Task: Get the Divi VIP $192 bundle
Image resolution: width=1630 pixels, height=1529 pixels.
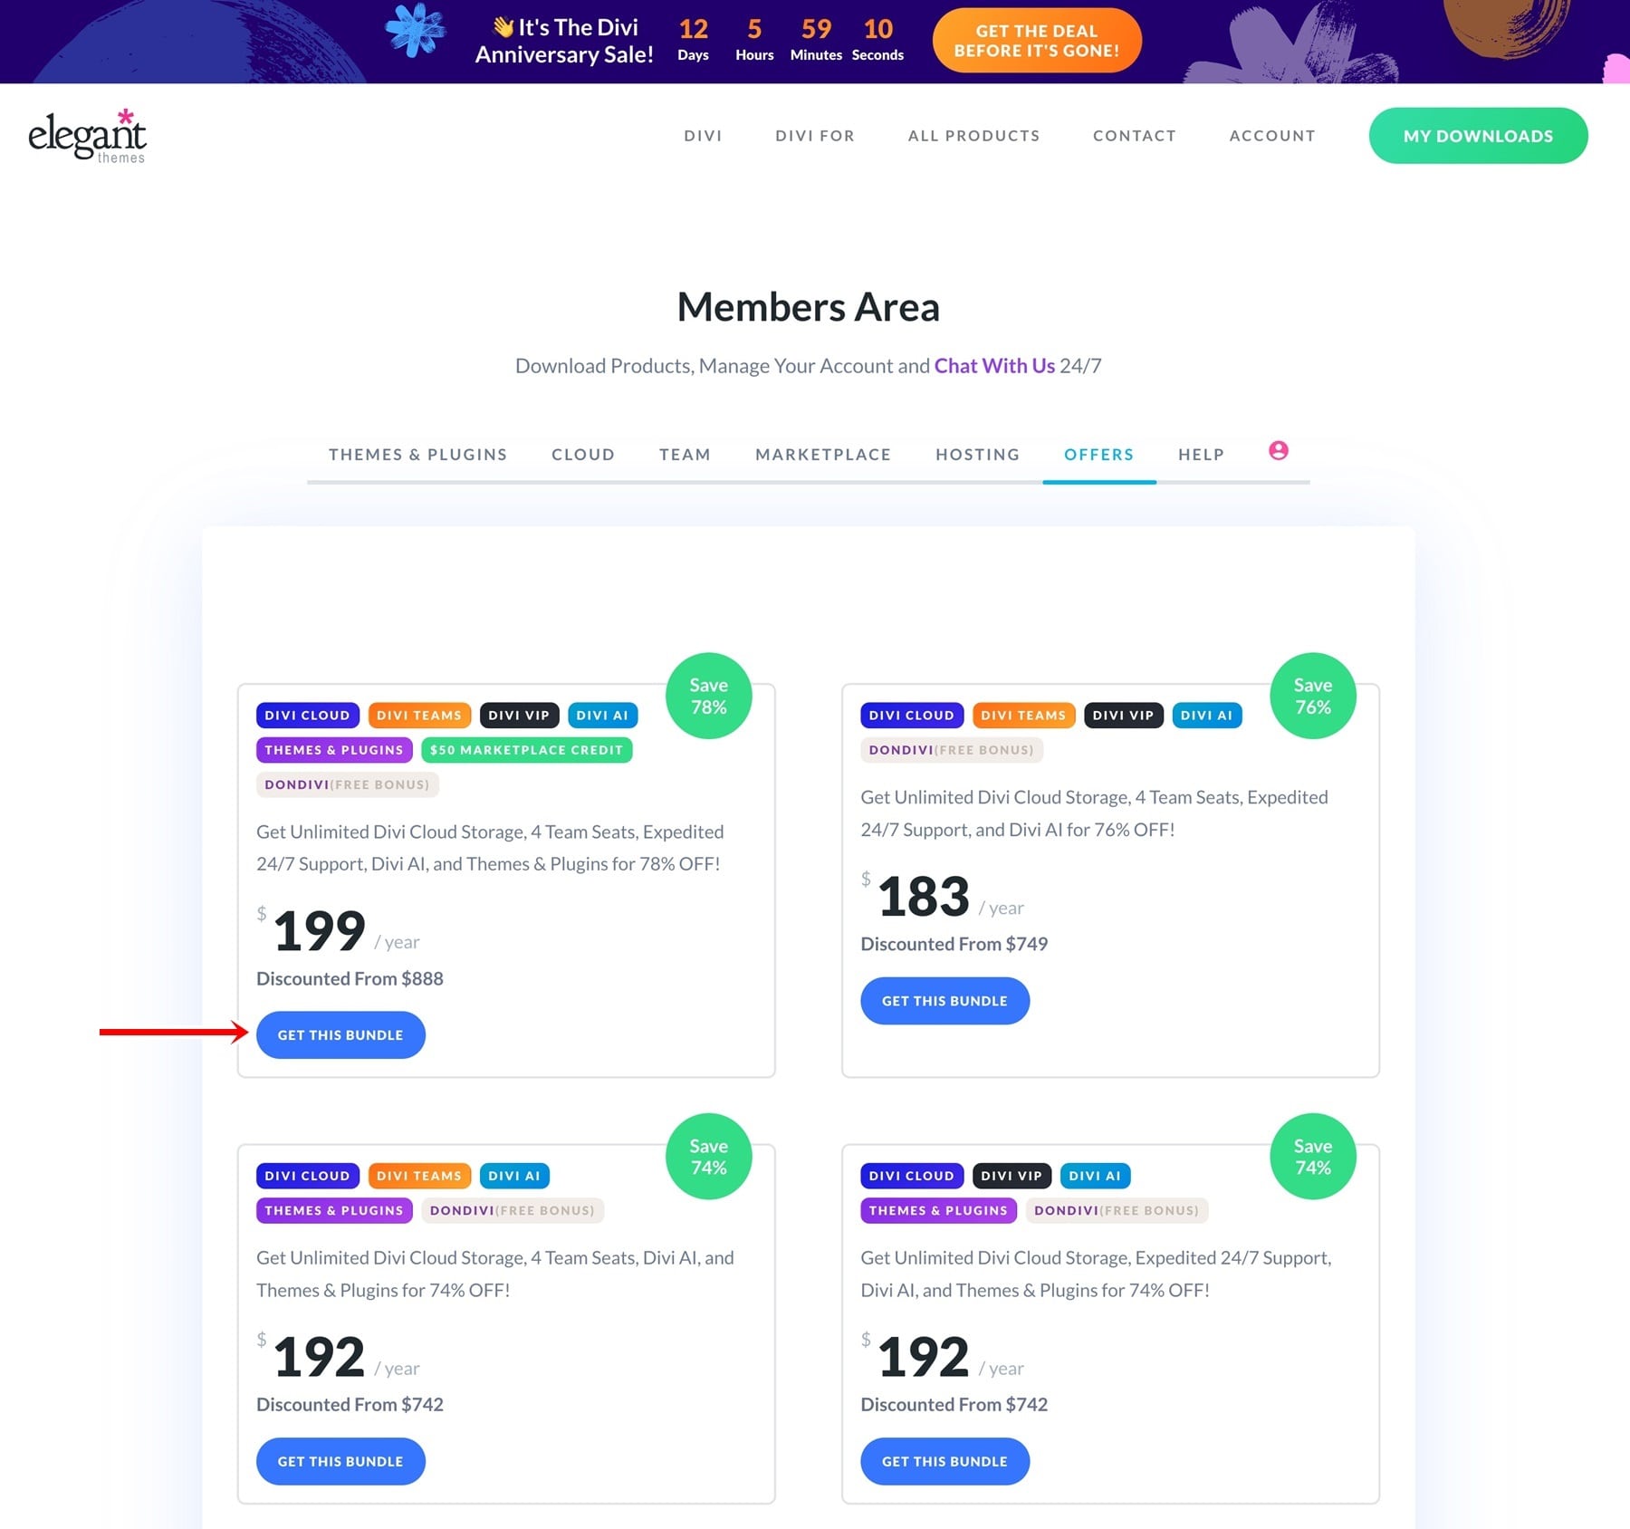Action: point(944,1461)
